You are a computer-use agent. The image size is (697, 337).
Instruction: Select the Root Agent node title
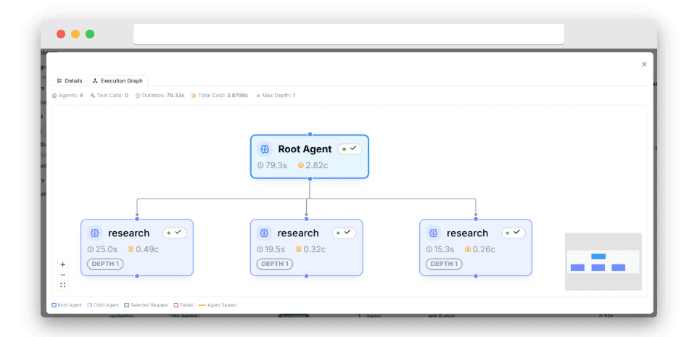[x=305, y=149]
